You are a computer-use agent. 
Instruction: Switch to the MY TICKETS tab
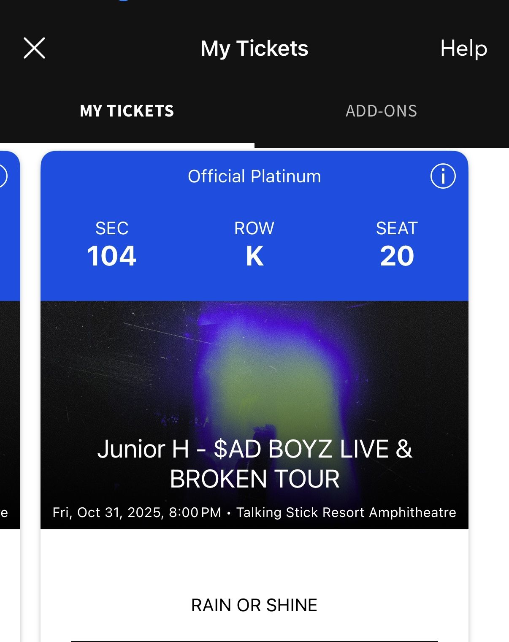coord(127,111)
